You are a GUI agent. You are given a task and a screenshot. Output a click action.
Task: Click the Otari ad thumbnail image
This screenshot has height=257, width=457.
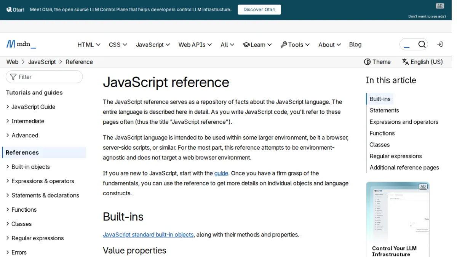click(x=398, y=212)
